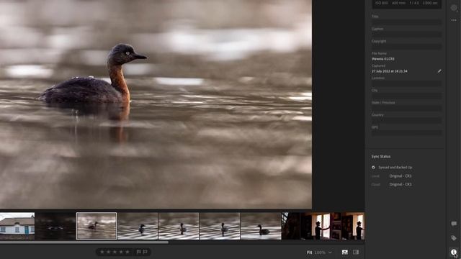Image resolution: width=461 pixels, height=259 pixels.
Task: Set rating to five stars
Action: coord(127,252)
